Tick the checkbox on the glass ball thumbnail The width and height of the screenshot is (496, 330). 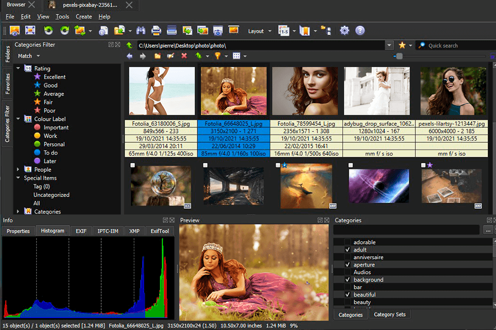point(133,165)
